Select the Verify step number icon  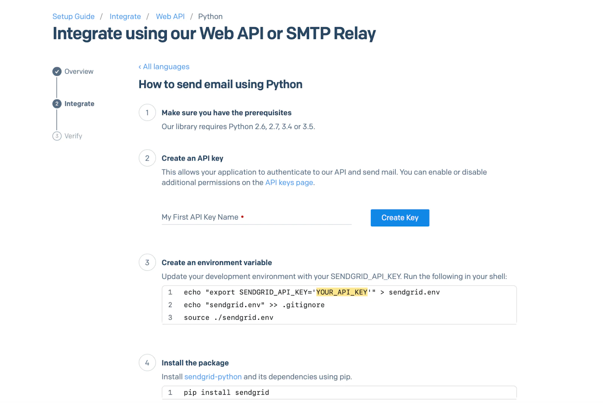[57, 136]
